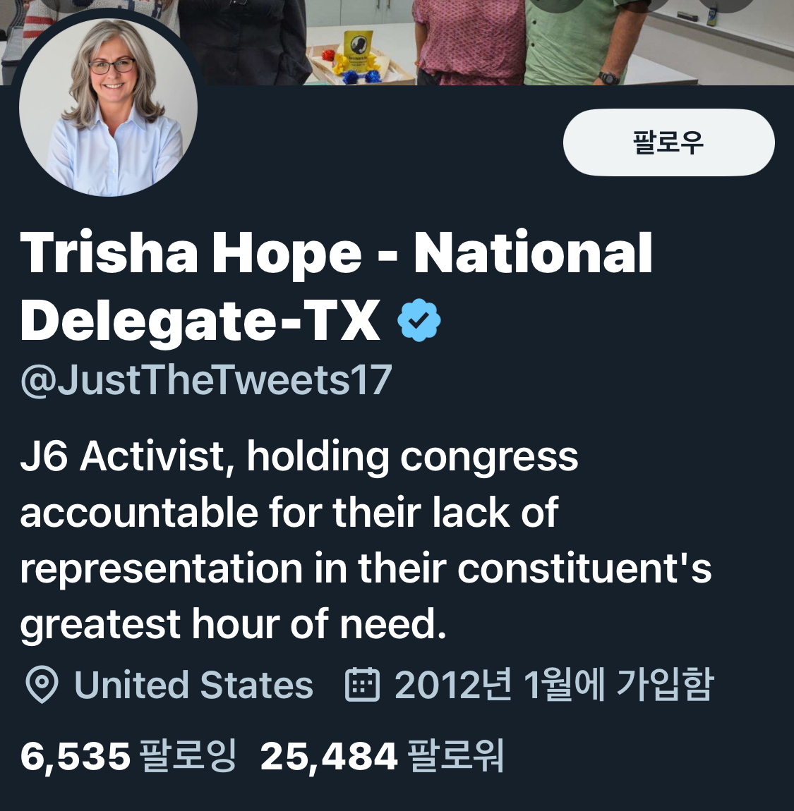The height and width of the screenshot is (811, 794).
Task: Click the 'Delegate-TX' name text
Action: (200, 320)
